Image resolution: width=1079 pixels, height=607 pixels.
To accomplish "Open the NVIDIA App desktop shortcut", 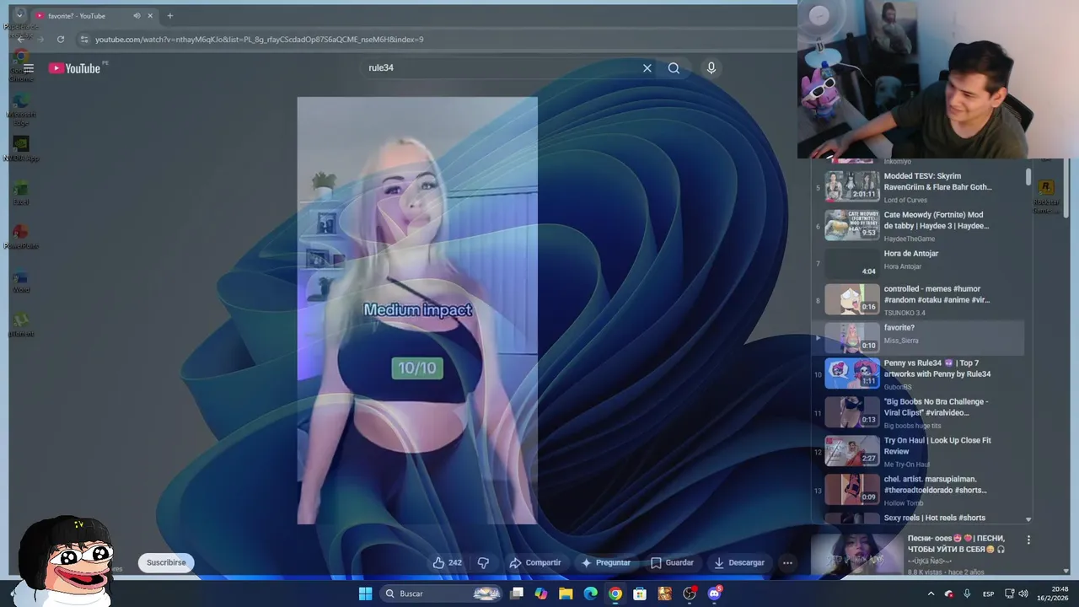I will (x=21, y=148).
